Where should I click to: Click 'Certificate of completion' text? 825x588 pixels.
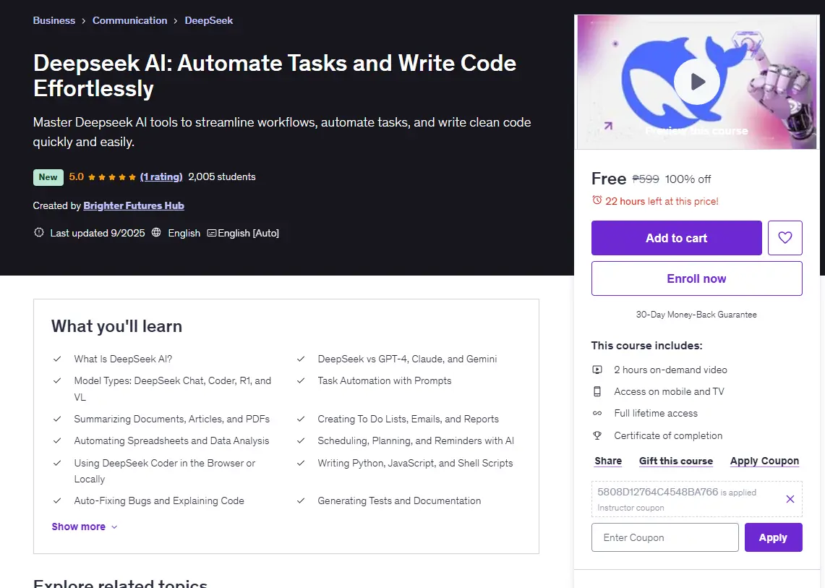pyautogui.click(x=668, y=436)
